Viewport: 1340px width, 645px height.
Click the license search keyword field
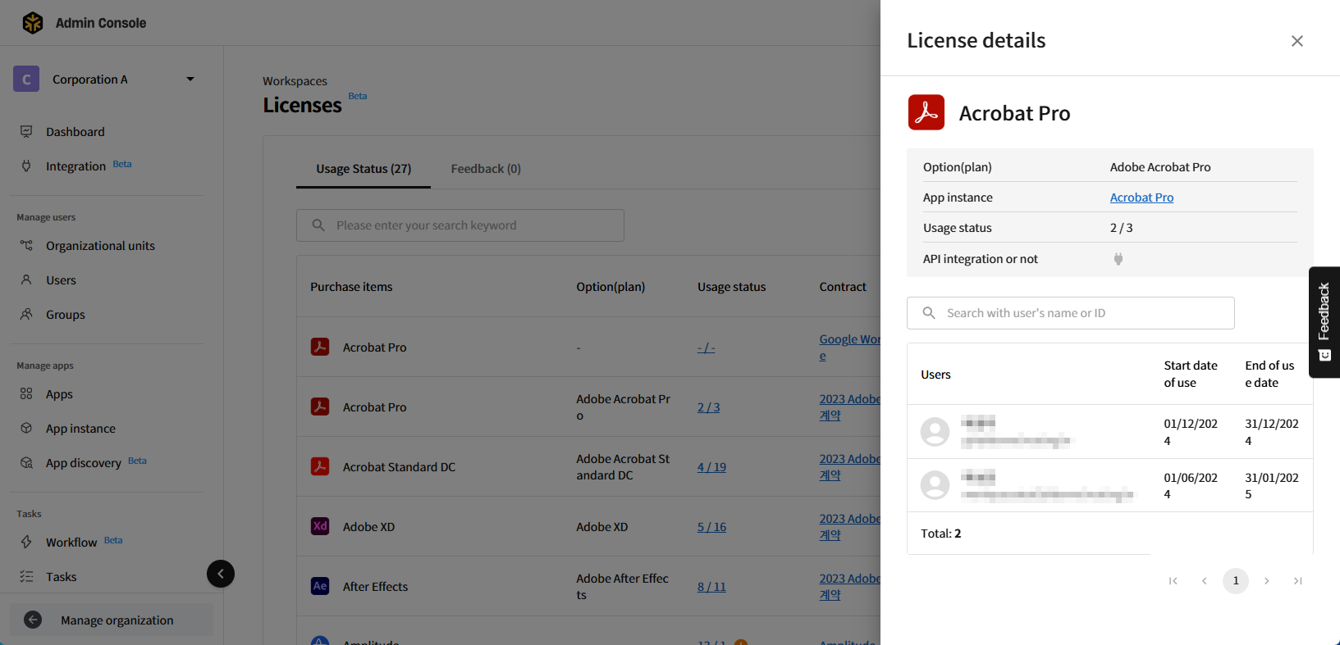pyautogui.click(x=460, y=225)
